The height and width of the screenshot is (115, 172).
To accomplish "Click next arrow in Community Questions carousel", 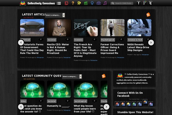I will pyautogui.click(x=106, y=107).
